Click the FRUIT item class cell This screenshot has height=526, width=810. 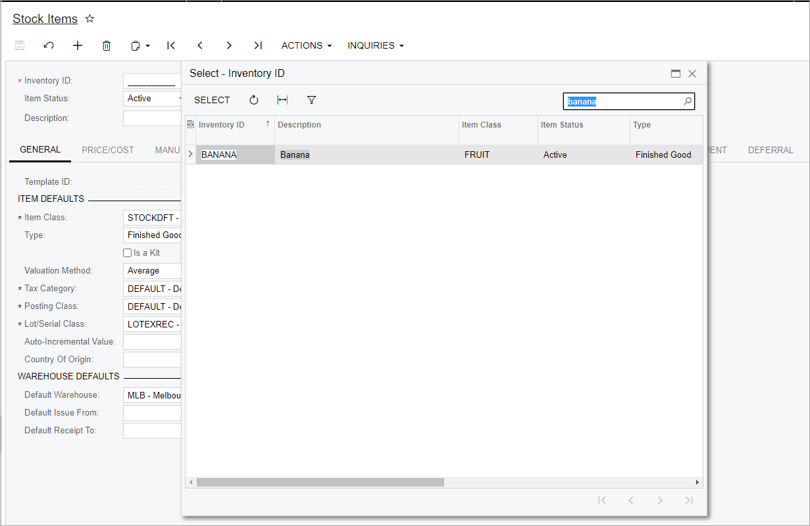(x=498, y=155)
